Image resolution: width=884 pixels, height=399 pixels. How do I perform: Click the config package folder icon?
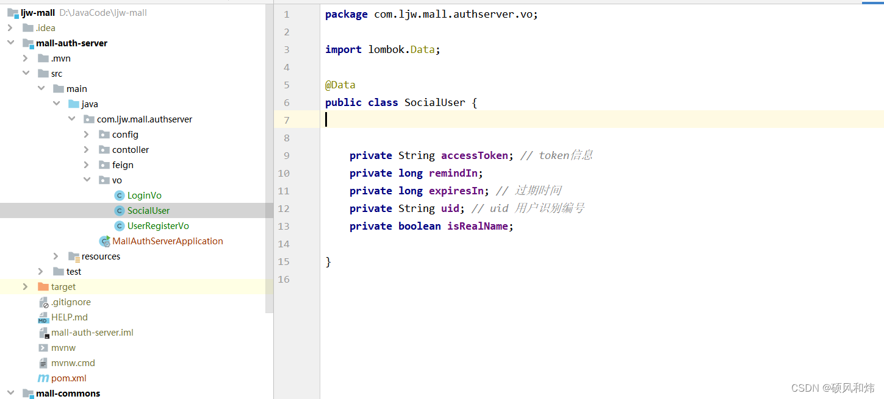(x=104, y=134)
